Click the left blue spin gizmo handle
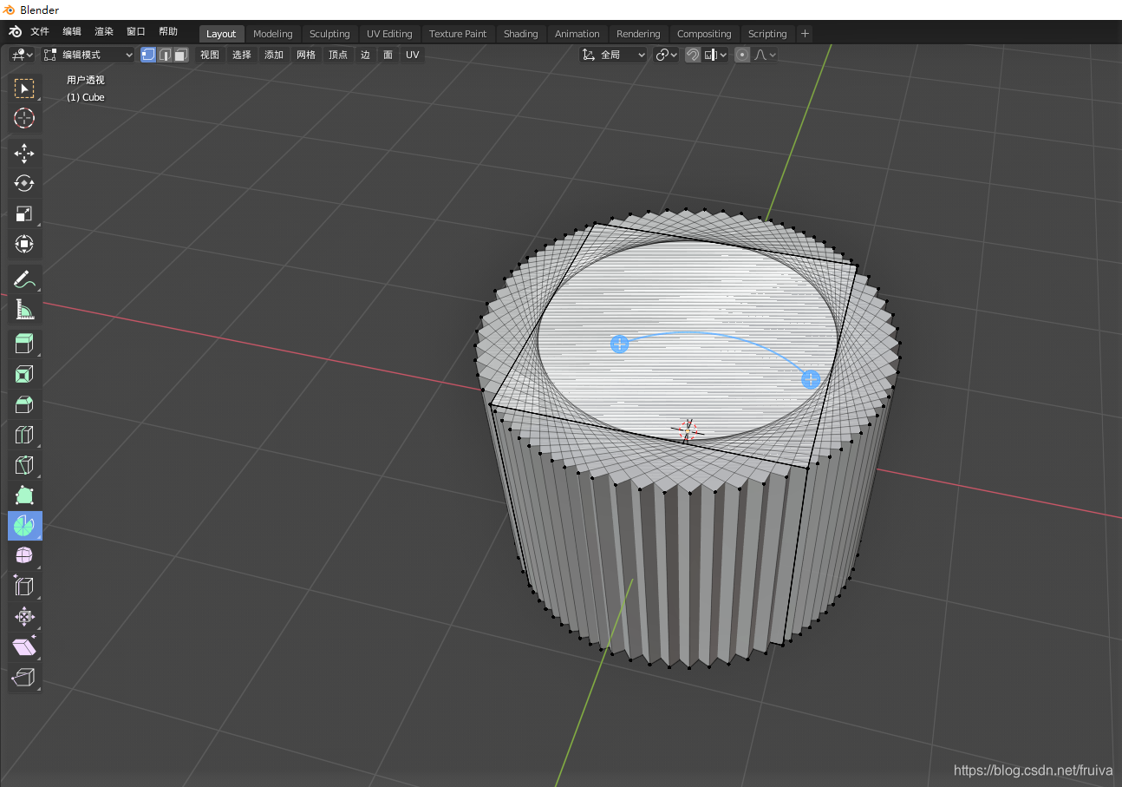This screenshot has height=787, width=1122. [619, 344]
